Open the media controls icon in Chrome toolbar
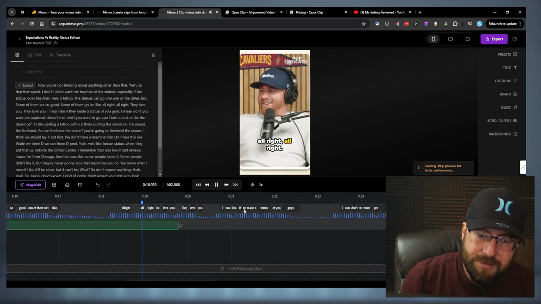This screenshot has height=304, width=541. pos(470,24)
